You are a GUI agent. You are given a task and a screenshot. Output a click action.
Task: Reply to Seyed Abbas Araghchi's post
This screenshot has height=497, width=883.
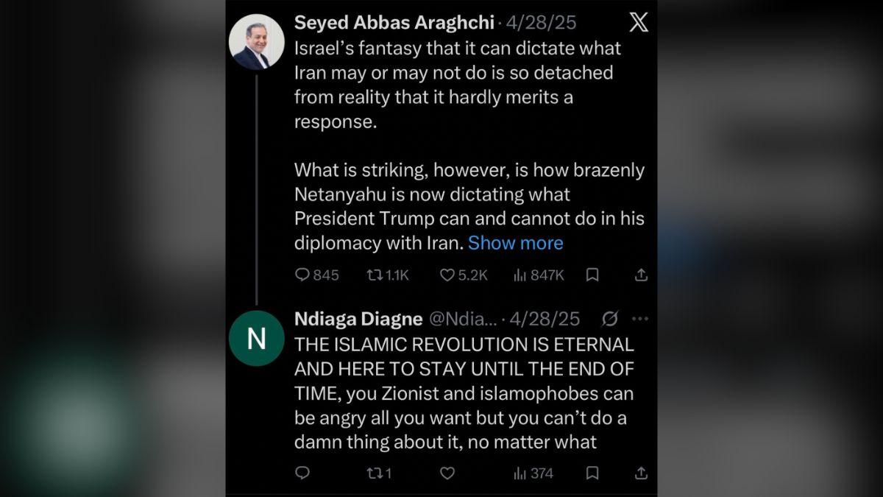tap(302, 275)
